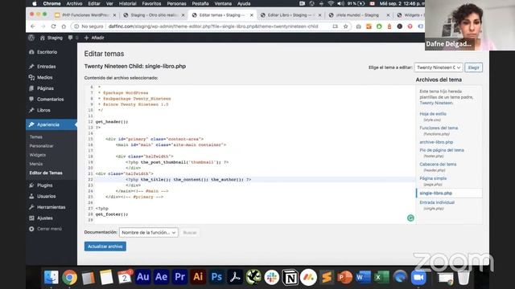Open the Historial menu
The image size is (515, 289).
(x=127, y=3)
